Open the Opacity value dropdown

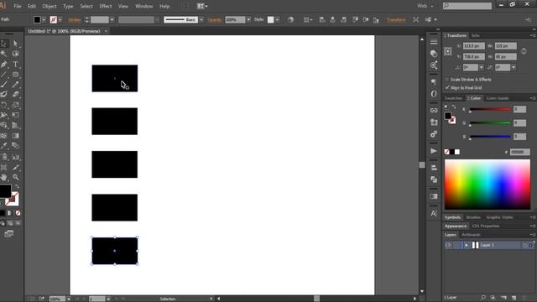coord(248,20)
